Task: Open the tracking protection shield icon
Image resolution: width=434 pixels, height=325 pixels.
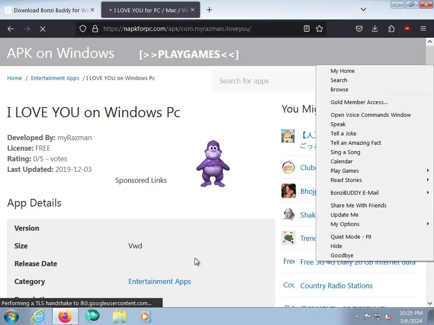Action: tap(83, 29)
